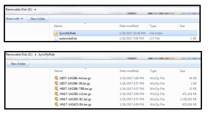Sort by Date modified in SyncMyRide window

129,71
